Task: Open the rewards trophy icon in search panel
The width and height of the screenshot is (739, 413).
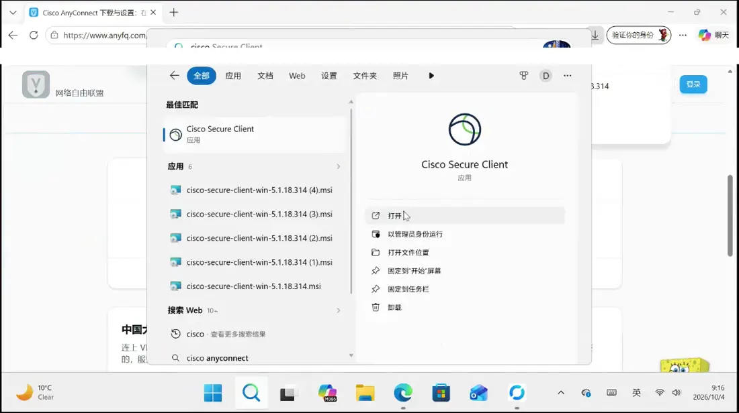Action: pyautogui.click(x=523, y=76)
